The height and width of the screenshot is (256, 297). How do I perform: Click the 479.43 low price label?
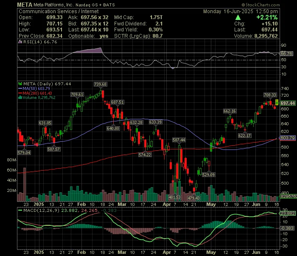pos(193,198)
